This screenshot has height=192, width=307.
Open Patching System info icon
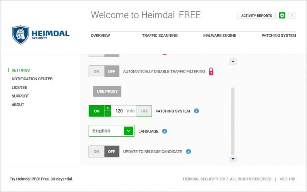pos(197,111)
